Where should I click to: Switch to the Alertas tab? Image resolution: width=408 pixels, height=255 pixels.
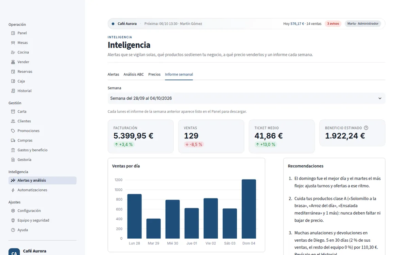tap(113, 74)
